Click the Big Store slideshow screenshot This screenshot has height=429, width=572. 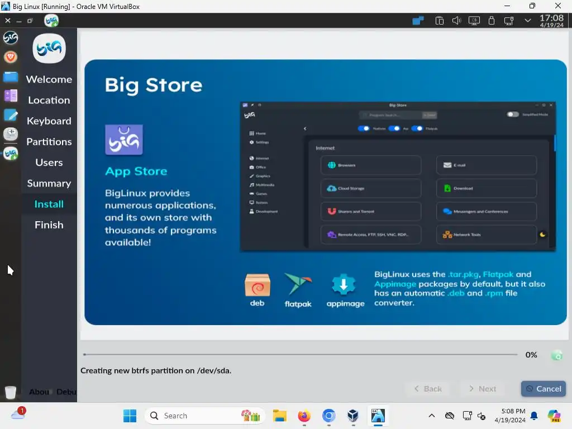[x=398, y=177]
